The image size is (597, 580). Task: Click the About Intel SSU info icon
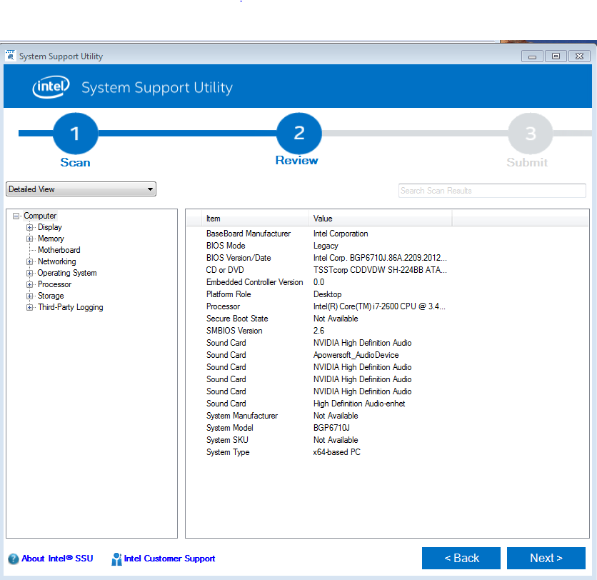[x=13, y=559]
